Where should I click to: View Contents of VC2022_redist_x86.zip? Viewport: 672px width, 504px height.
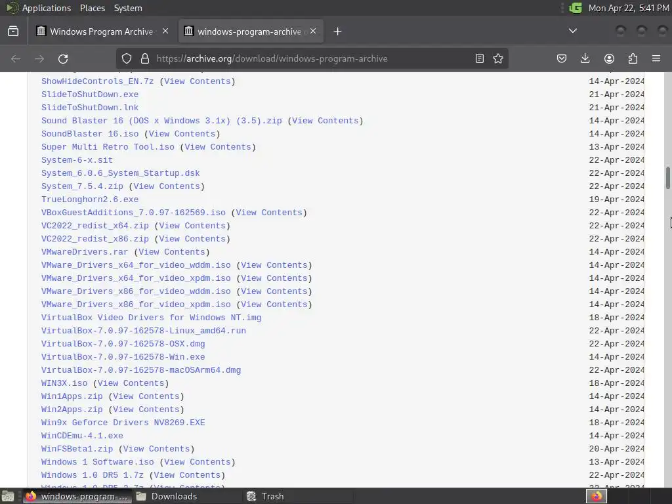pos(192,239)
